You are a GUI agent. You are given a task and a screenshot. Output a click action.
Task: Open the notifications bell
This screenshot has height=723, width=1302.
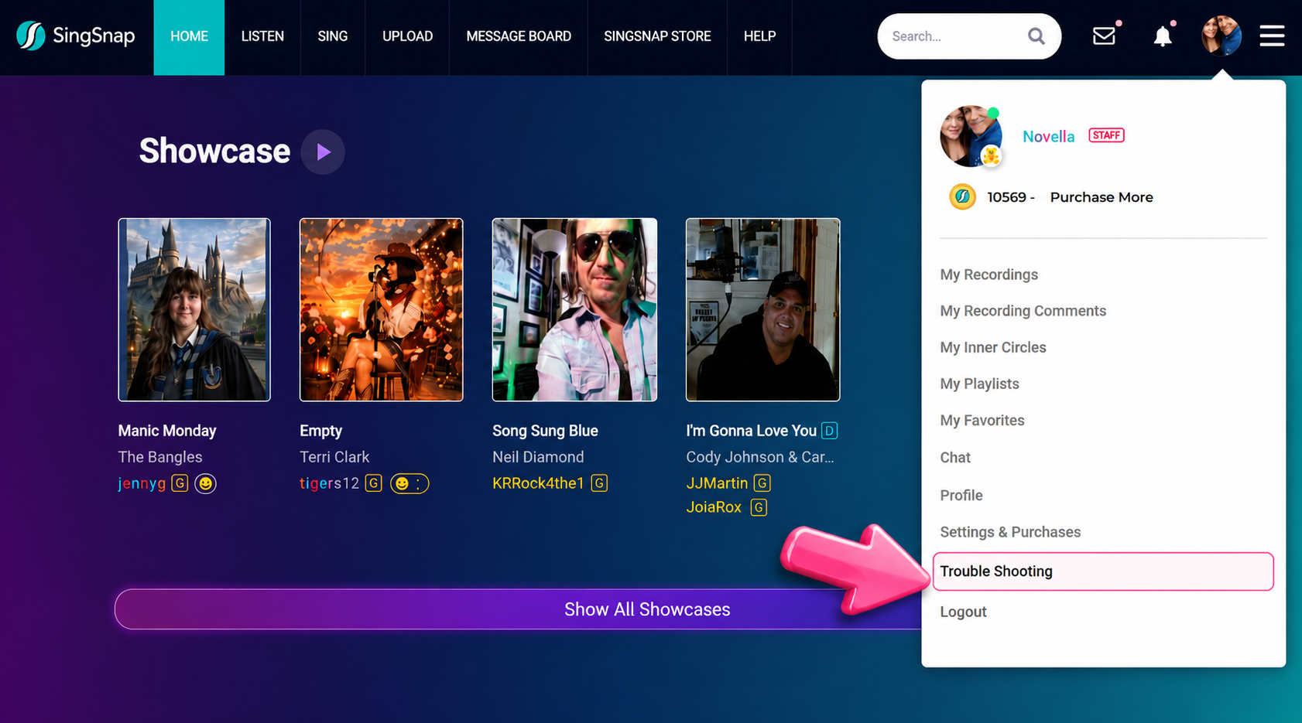tap(1162, 36)
